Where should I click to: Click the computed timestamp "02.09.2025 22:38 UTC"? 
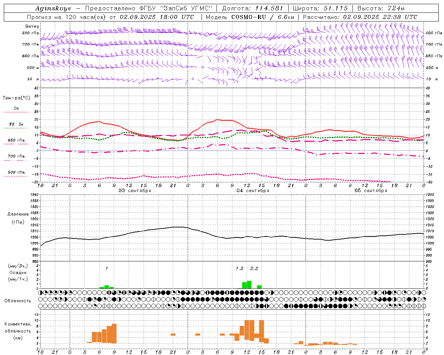click(380, 17)
